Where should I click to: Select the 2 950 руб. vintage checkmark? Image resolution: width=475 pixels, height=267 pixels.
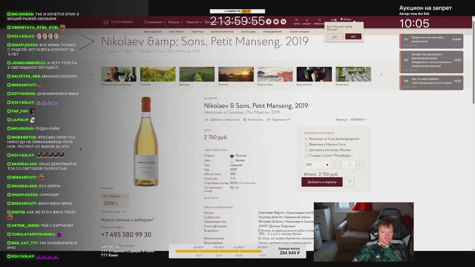[105, 197]
